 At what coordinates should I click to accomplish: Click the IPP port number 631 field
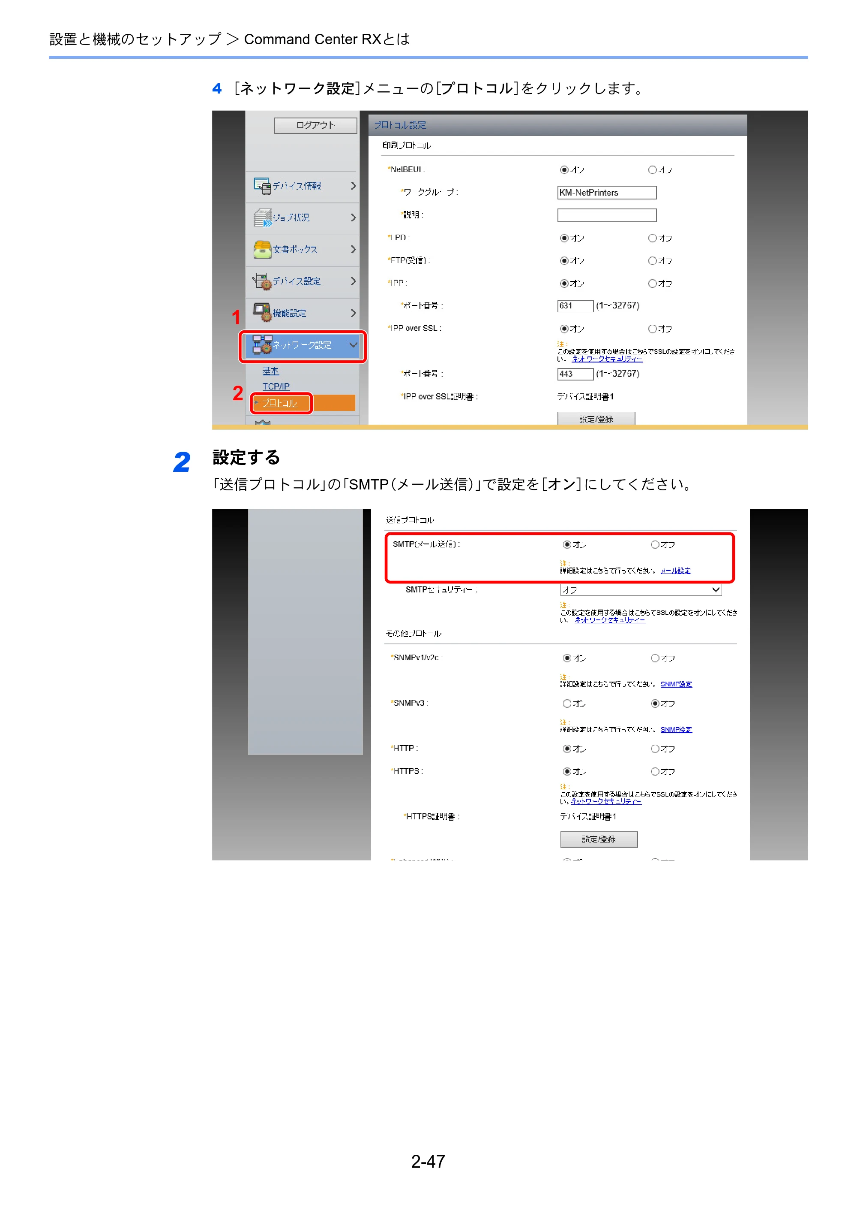pyautogui.click(x=575, y=305)
